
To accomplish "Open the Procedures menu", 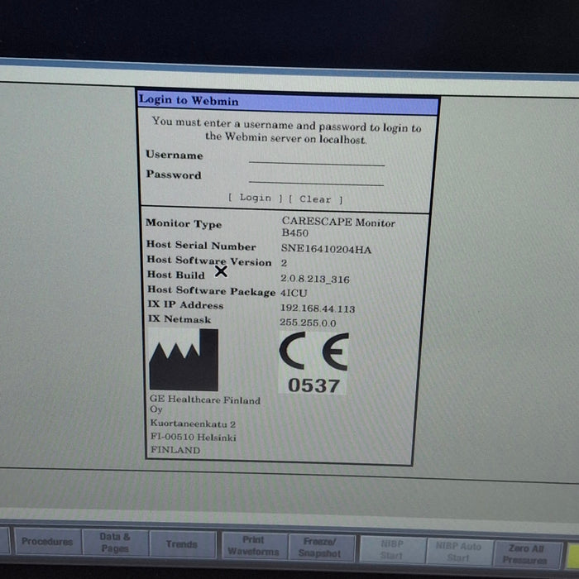I will pyautogui.click(x=47, y=541).
